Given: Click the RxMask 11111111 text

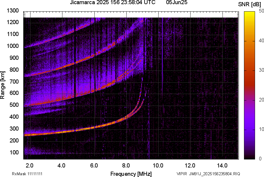Looking at the screenshot, I should pos(27,174).
